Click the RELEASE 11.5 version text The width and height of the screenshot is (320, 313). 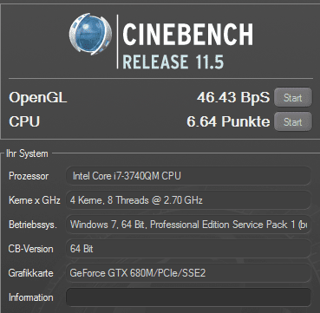point(173,62)
